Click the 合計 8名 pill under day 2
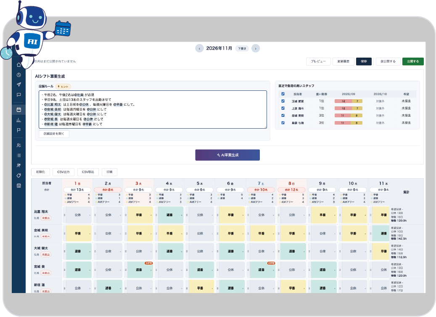This screenshot has height=317, width=436. click(x=108, y=190)
